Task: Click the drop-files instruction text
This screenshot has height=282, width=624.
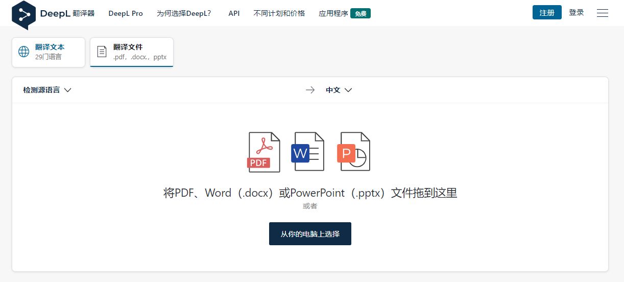Action: (310, 193)
